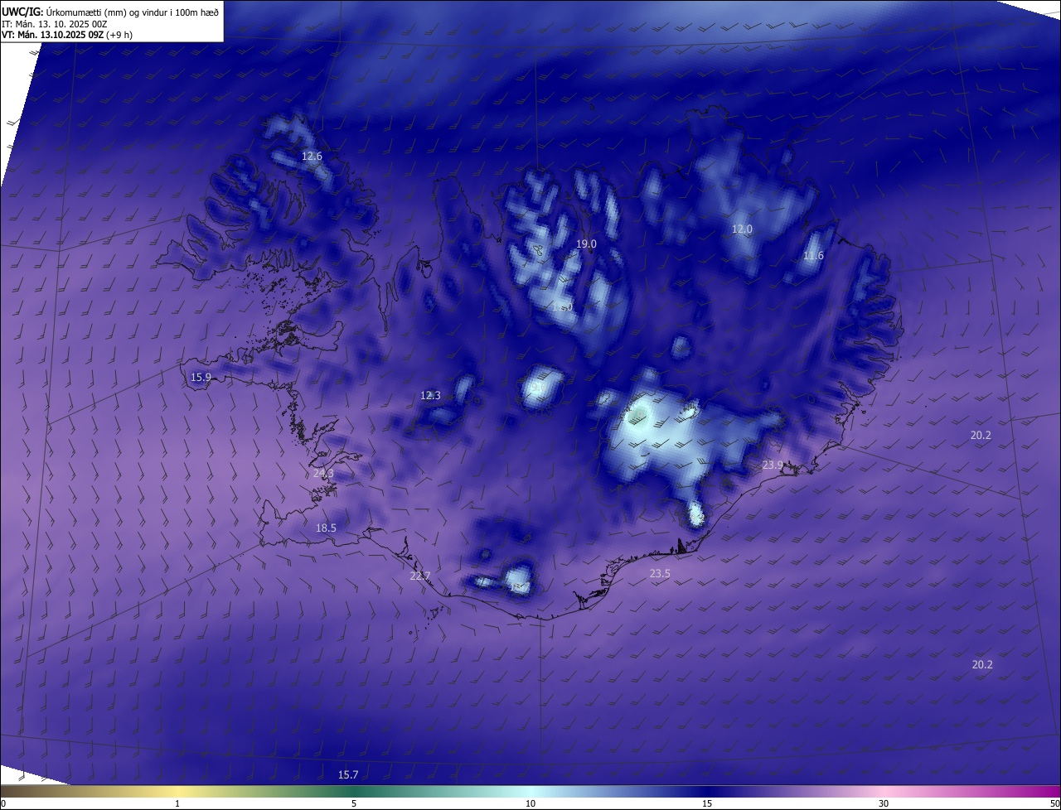Click the legend tick label '0'

tap(3, 803)
